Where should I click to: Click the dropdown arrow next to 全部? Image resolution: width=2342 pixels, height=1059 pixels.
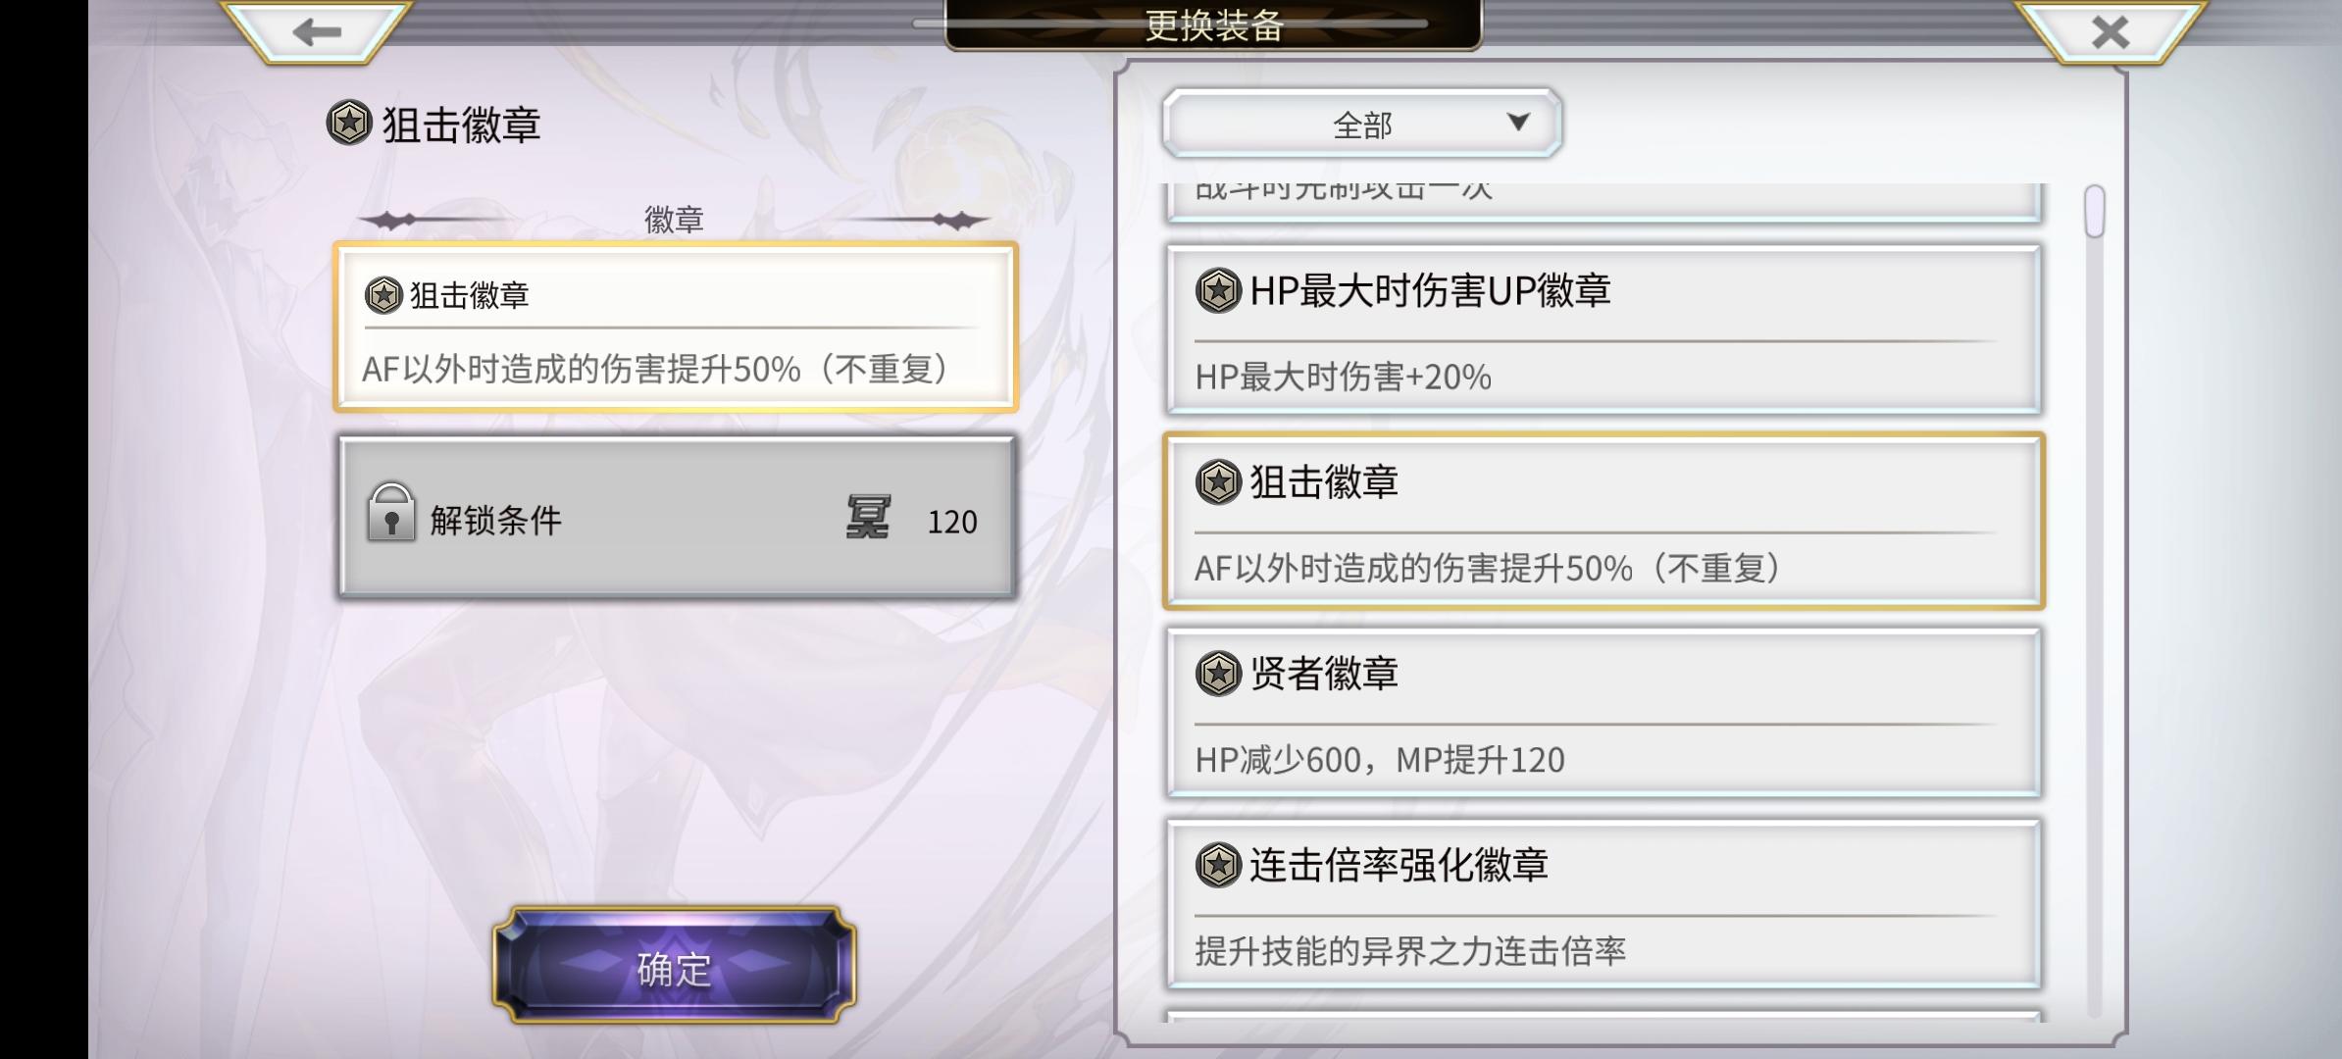pyautogui.click(x=1518, y=123)
